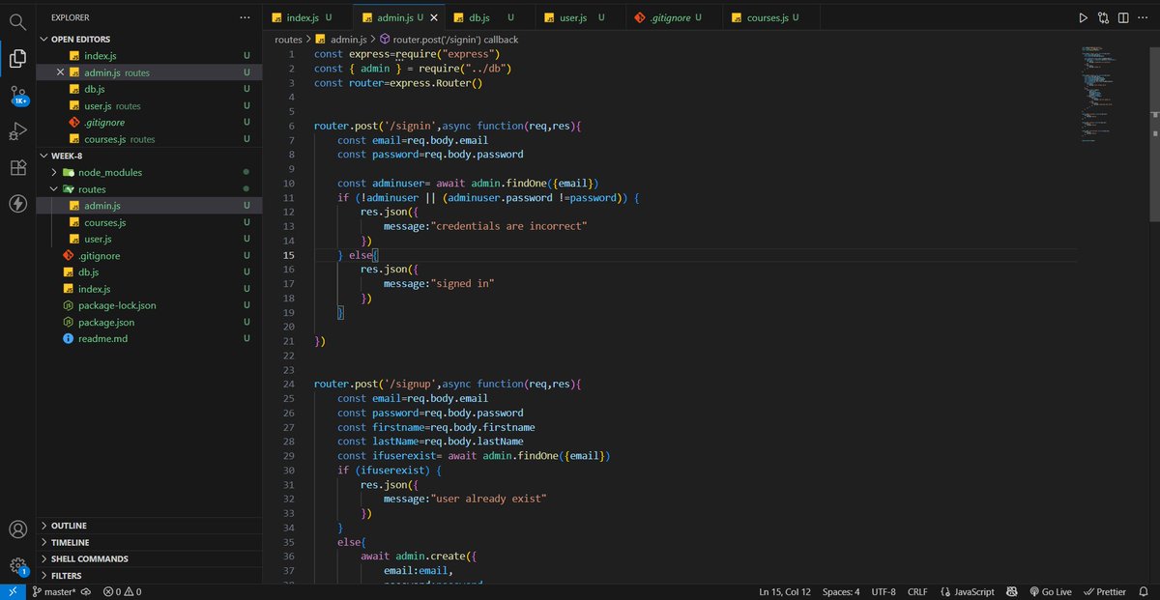Run the code with the play icon

[x=1083, y=17]
